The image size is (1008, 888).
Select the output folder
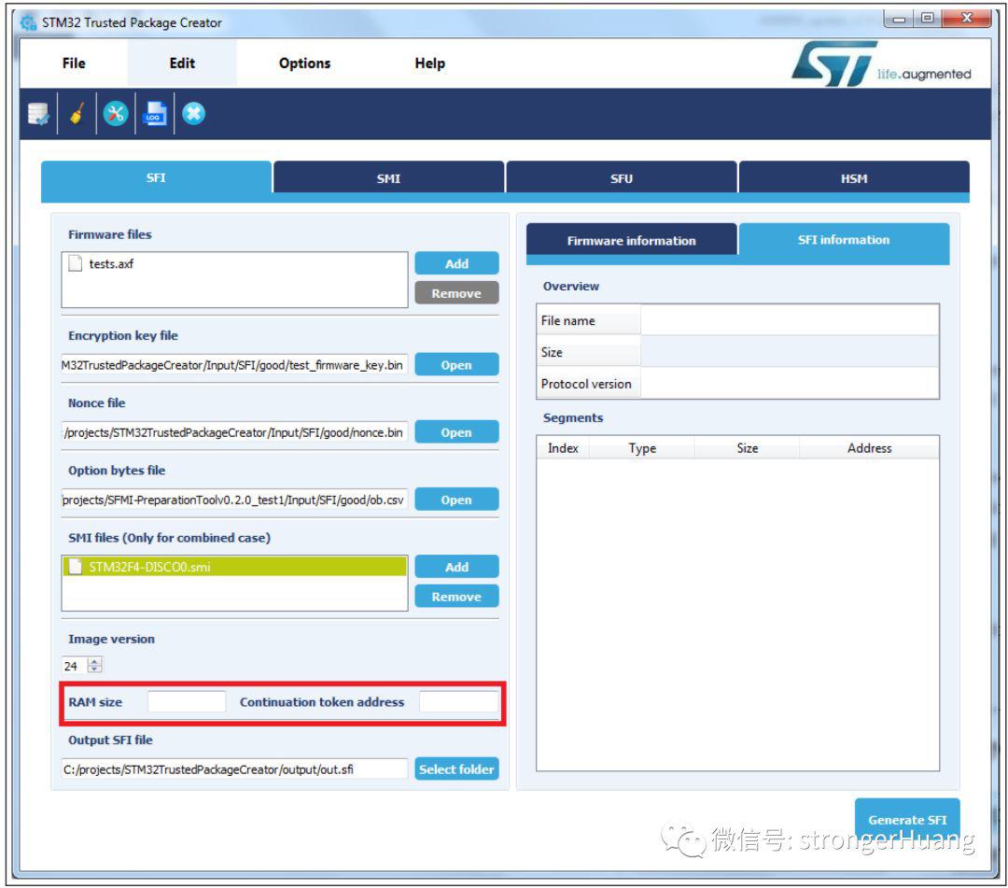coord(456,769)
